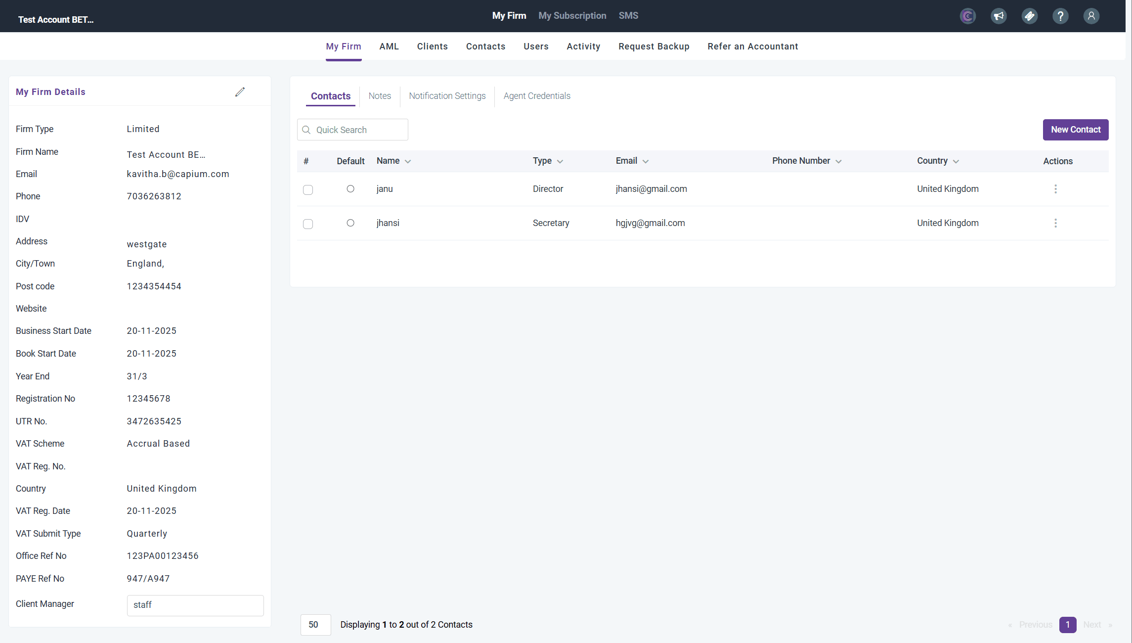The width and height of the screenshot is (1132, 643).
Task: Click the New Contact button
Action: click(1076, 130)
